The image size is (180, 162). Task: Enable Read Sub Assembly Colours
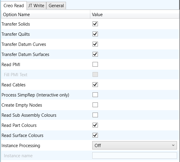[95, 115]
